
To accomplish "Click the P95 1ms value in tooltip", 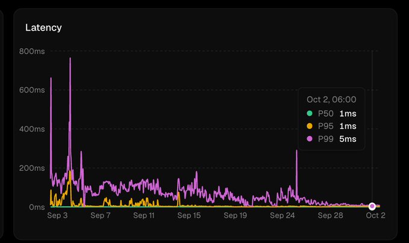I will point(348,126).
